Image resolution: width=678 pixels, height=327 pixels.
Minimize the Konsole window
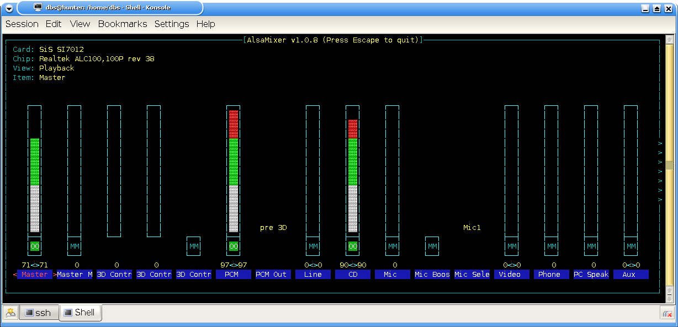click(645, 9)
